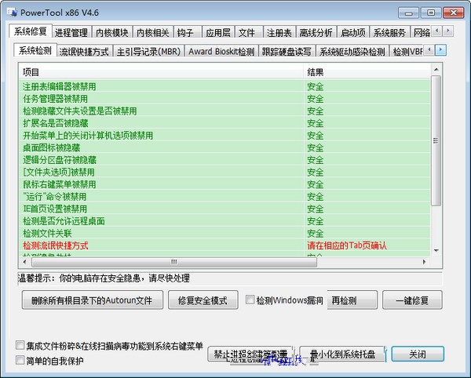Click the PowerTool app icon in title bar

coord(13,13)
